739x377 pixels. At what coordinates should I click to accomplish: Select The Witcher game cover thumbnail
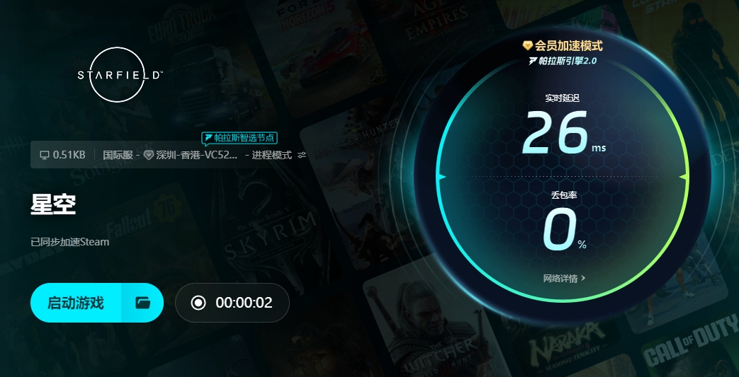439,325
